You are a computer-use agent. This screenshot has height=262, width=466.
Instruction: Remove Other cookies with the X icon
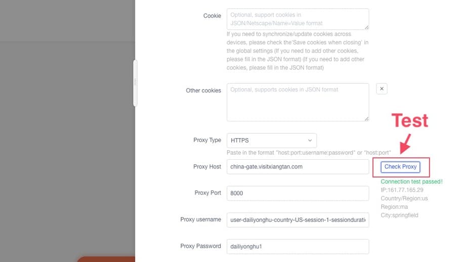point(382,89)
